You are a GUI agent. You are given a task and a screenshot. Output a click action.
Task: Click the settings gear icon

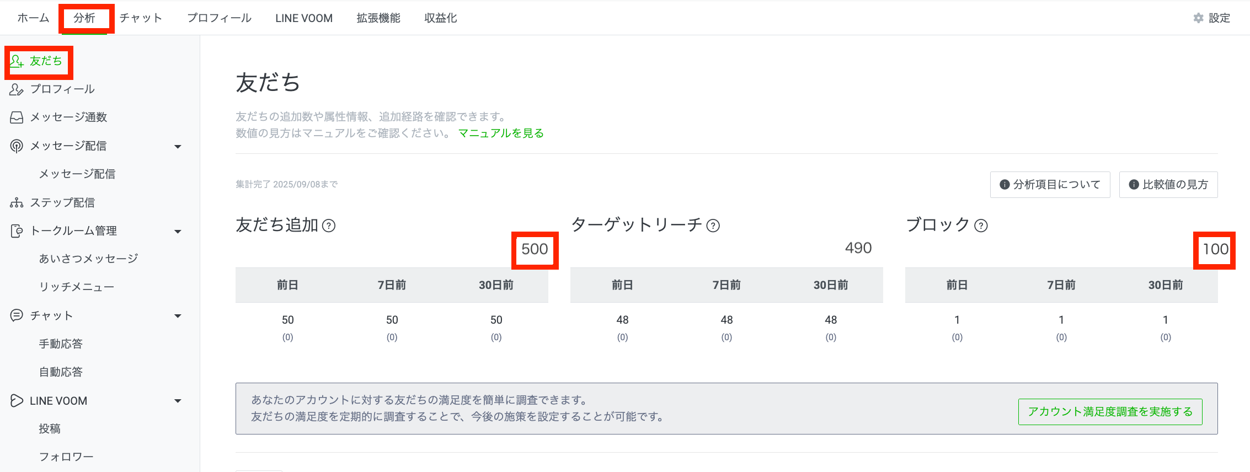tap(1198, 18)
